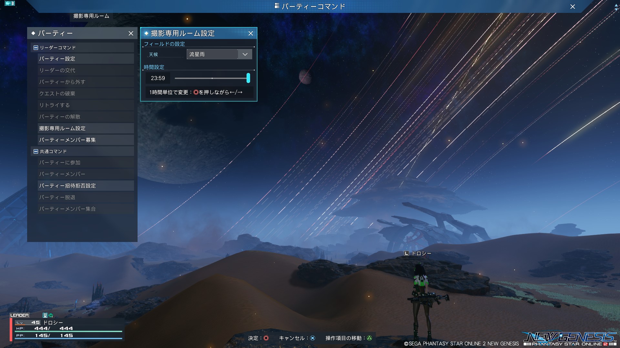Select パーティーの解散 command
This screenshot has height=348, width=620.
86,117
